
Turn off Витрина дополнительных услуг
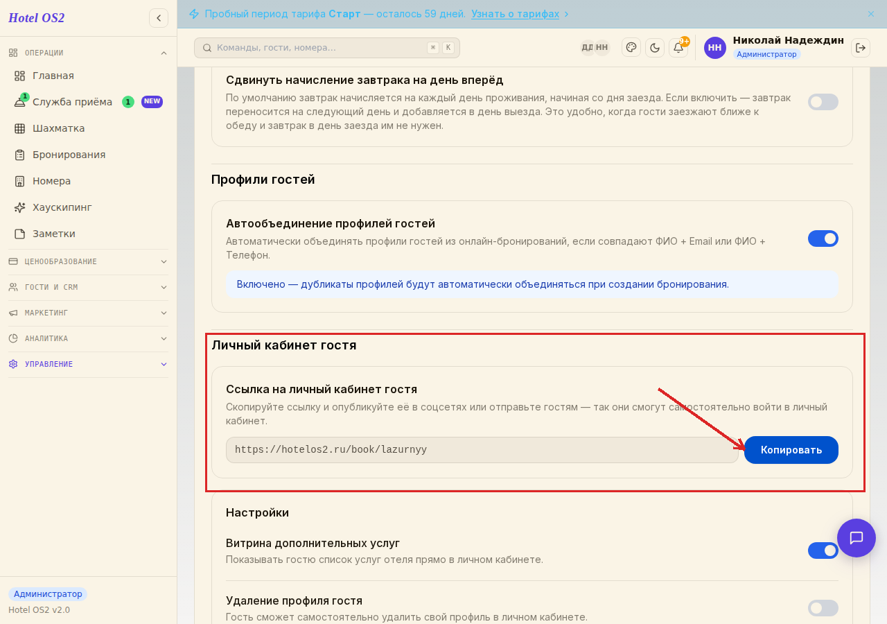(x=823, y=551)
